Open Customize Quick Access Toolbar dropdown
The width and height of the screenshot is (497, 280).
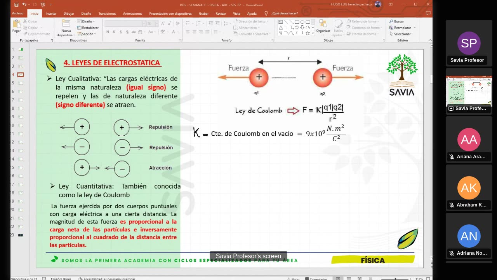click(51, 5)
